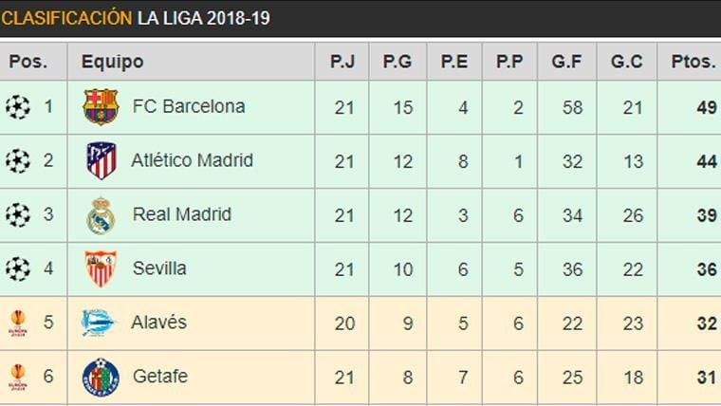Screen dimensions: 721x406
Task: Select the Real Madrid team name
Action: click(x=182, y=214)
